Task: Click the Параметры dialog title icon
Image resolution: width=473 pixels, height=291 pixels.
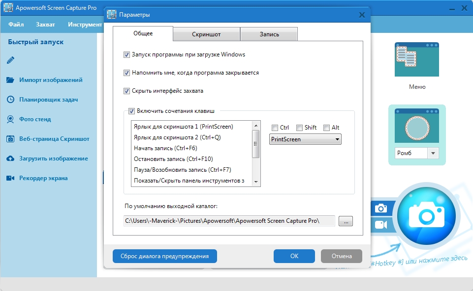Action: (x=112, y=14)
